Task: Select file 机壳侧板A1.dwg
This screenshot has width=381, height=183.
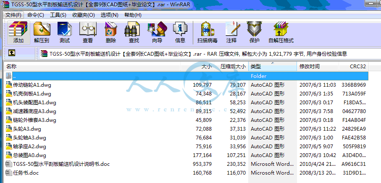Action: pos(32,93)
